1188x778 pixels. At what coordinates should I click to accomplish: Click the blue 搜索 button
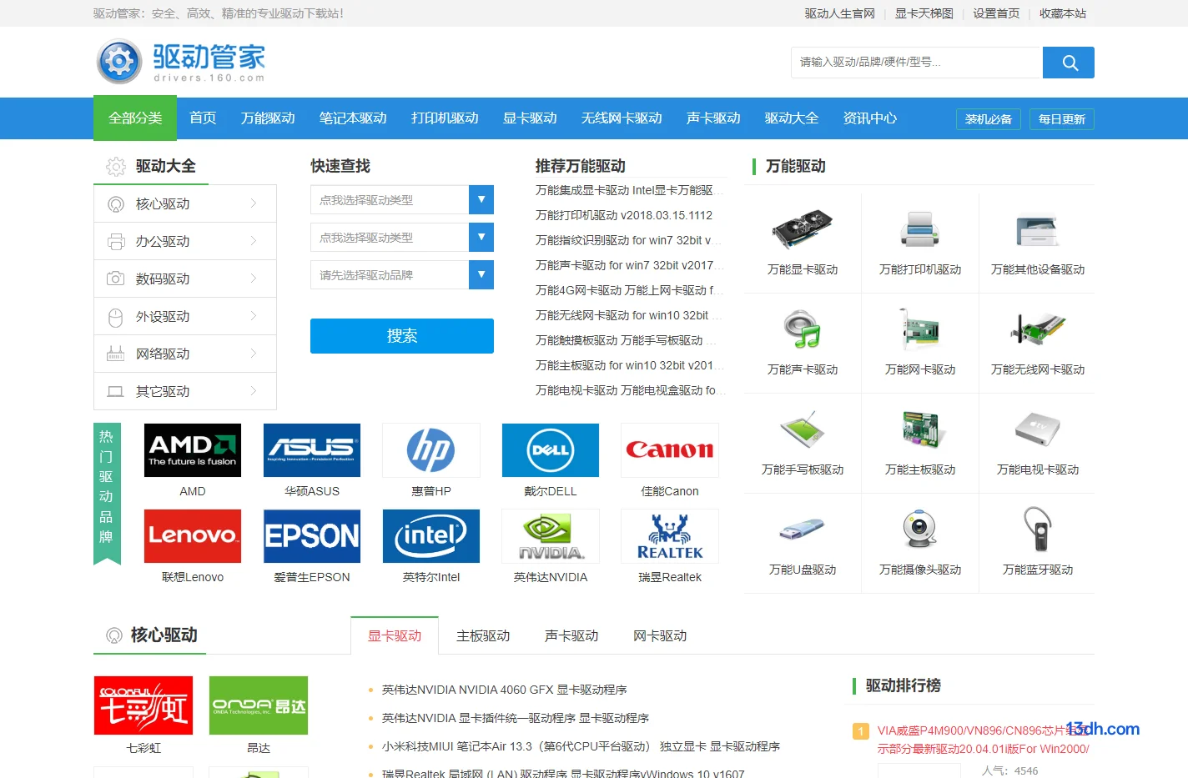point(402,336)
